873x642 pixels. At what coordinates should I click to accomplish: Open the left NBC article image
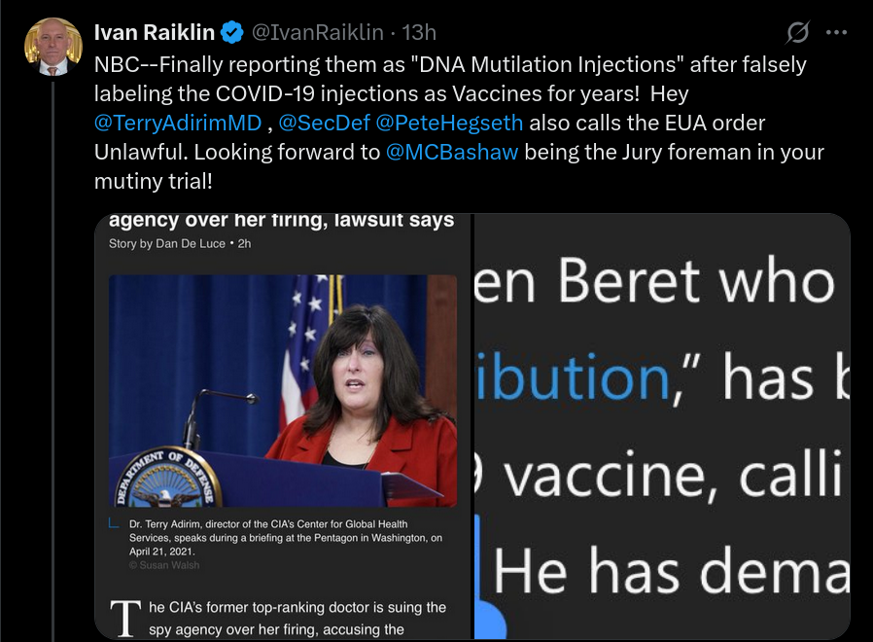click(x=283, y=426)
